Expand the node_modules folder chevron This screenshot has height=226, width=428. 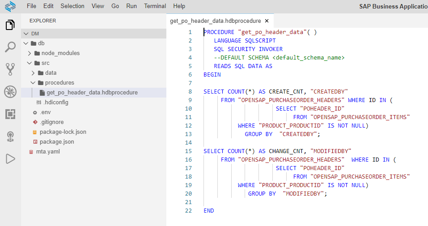[30, 53]
